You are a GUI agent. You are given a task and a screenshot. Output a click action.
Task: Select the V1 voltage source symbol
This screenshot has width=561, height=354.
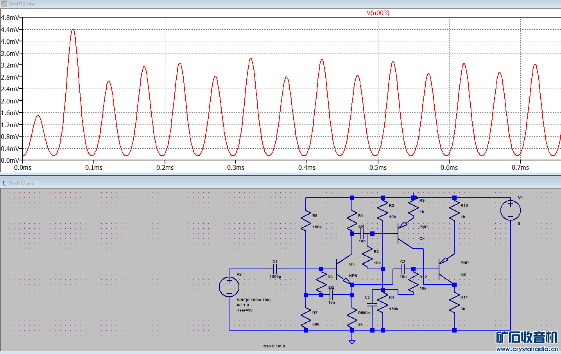[510, 210]
